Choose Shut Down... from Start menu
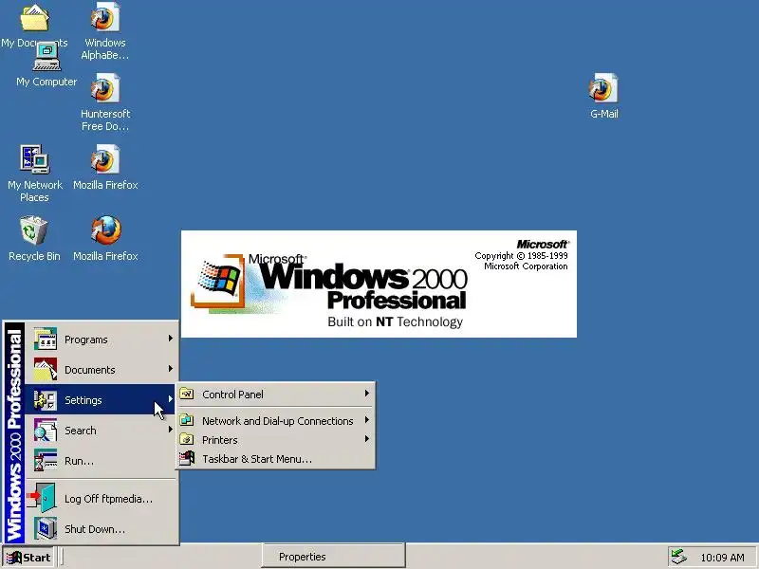This screenshot has width=759, height=569. click(101, 529)
